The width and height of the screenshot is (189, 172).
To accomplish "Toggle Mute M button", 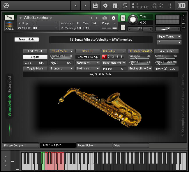I will [123, 28].
